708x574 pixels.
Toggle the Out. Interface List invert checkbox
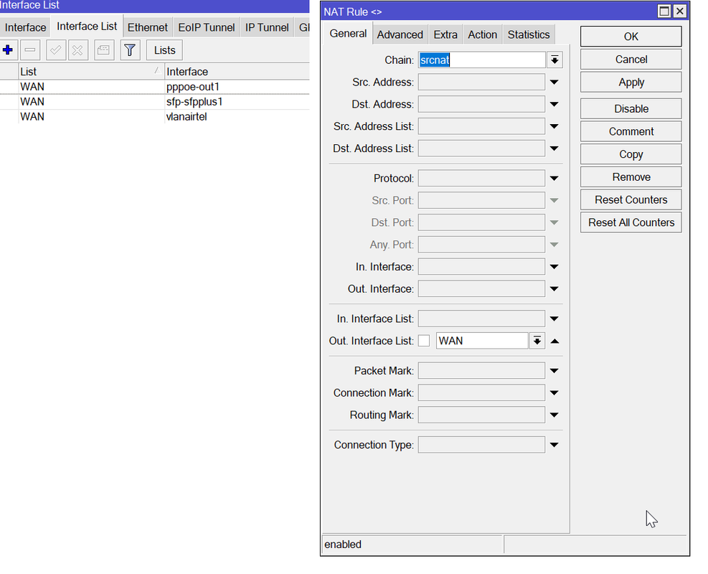[424, 341]
